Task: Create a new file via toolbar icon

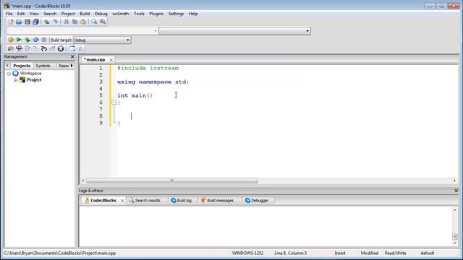Action: click(11, 22)
